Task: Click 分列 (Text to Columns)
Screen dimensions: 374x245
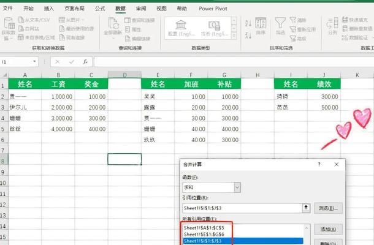Action: 332,26
